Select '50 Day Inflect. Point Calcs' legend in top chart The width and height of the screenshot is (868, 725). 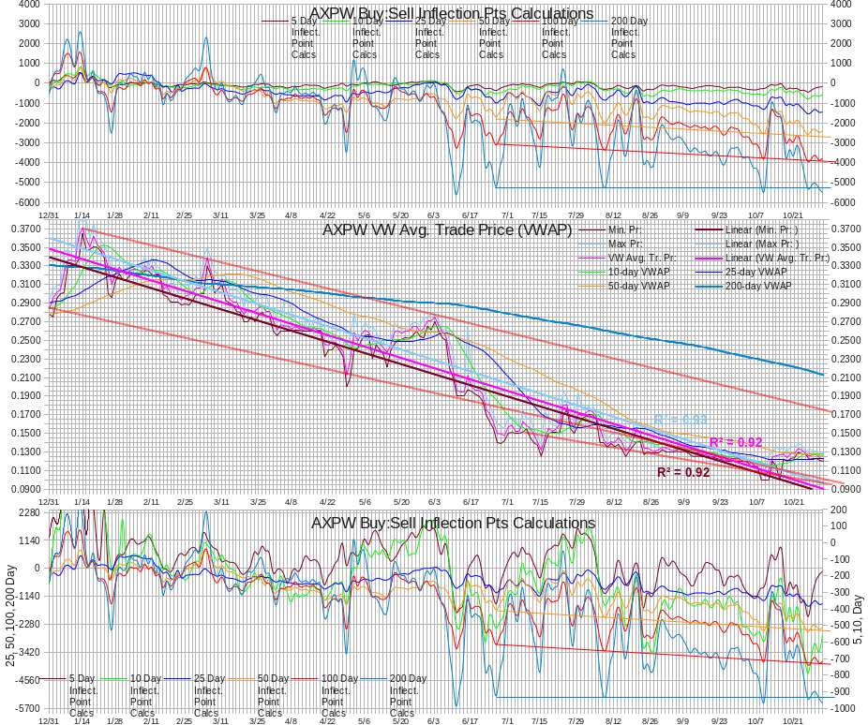pyautogui.click(x=479, y=37)
